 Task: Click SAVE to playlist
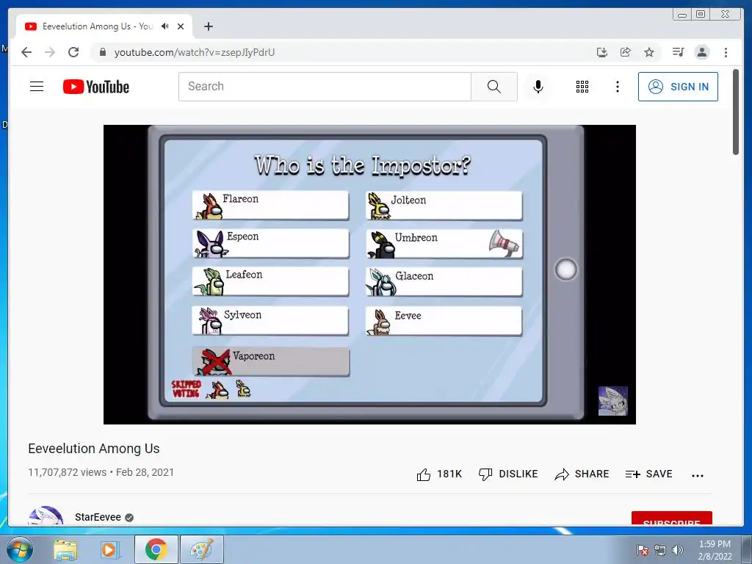pyautogui.click(x=649, y=474)
